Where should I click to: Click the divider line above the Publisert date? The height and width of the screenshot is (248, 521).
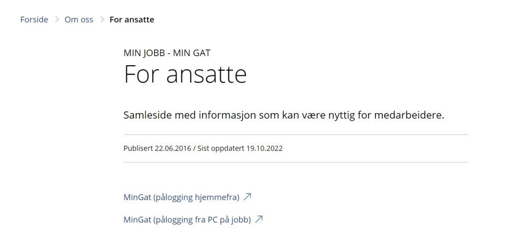[296, 135]
